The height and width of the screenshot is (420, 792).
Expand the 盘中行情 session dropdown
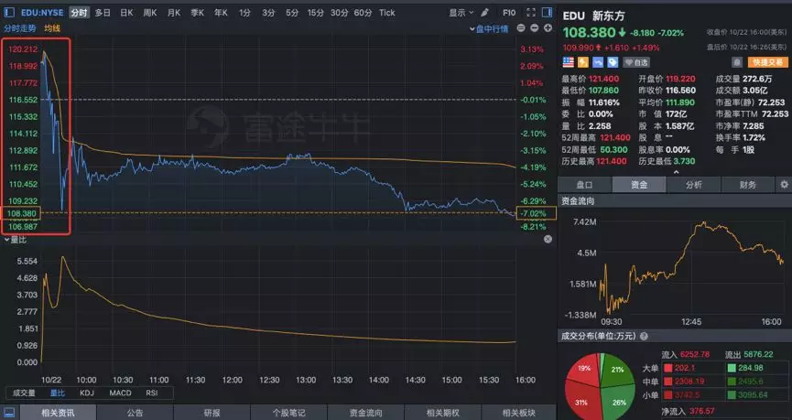pyautogui.click(x=489, y=28)
